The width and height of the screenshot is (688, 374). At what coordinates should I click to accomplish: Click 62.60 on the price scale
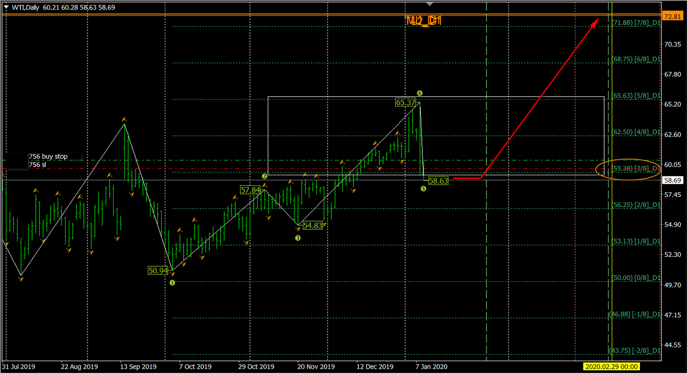(673, 135)
